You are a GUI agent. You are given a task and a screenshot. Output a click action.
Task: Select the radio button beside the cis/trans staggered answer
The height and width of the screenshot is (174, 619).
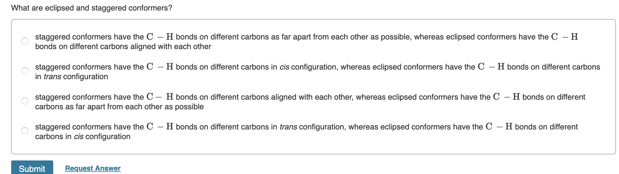point(25,70)
